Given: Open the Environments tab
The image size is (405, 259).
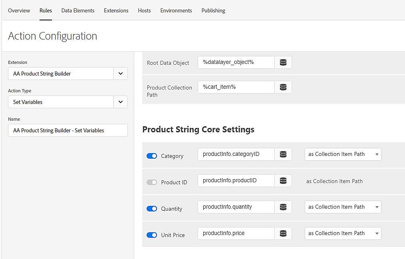Looking at the screenshot, I should click(x=176, y=10).
